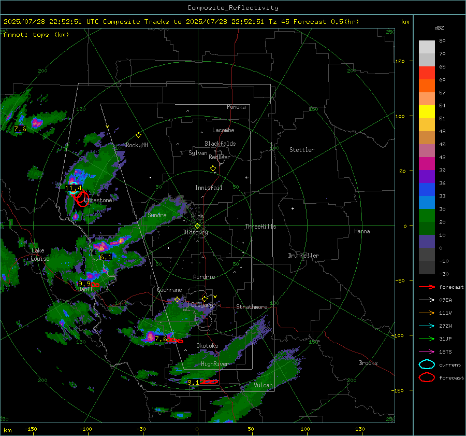Click the orange 111V arrow legend icon
466x436 pixels.
[427, 313]
